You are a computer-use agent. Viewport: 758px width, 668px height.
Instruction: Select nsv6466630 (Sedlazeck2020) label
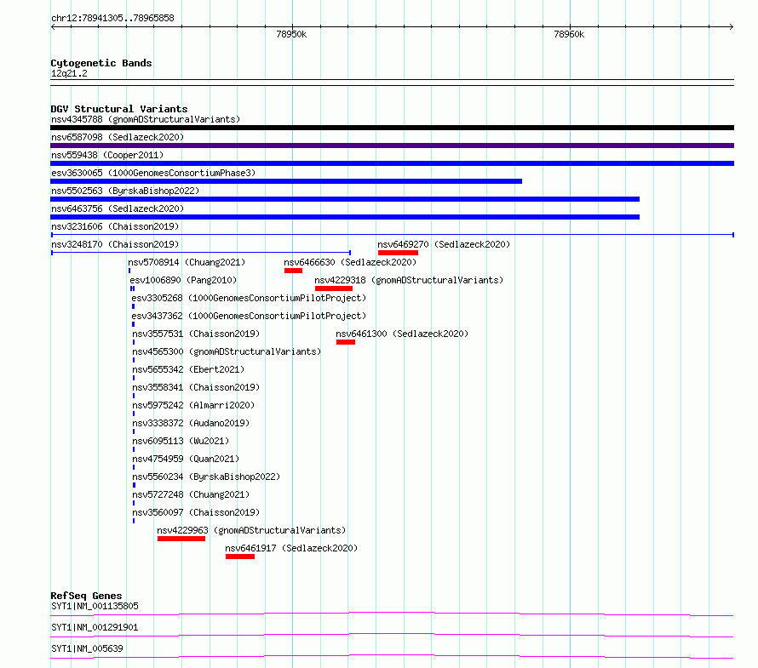tap(350, 262)
